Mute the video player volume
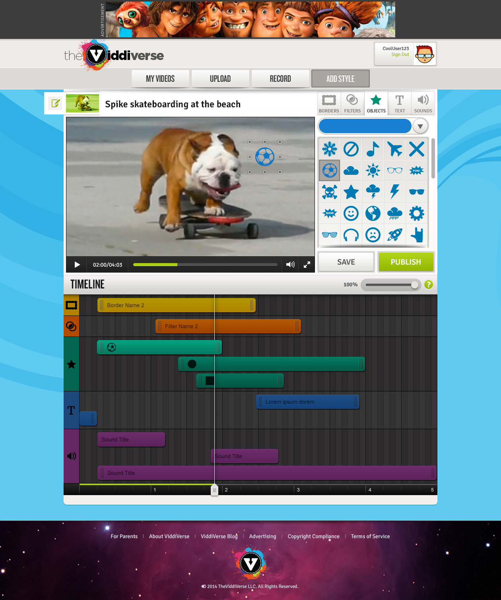The image size is (501, 600). pyautogui.click(x=291, y=265)
